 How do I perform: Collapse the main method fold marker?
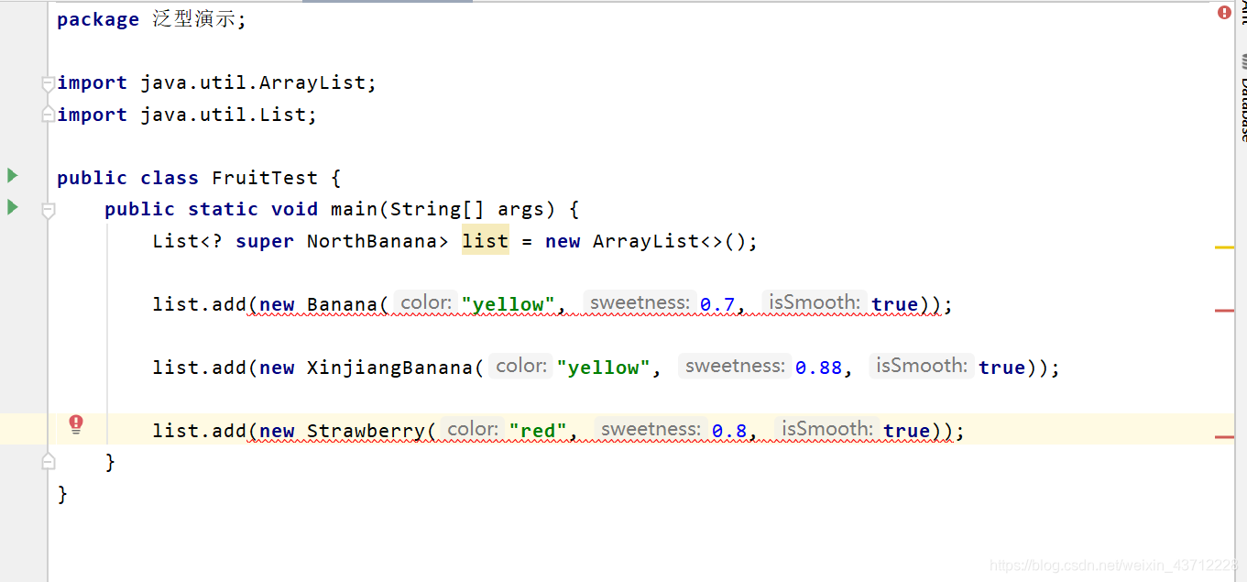tap(48, 210)
